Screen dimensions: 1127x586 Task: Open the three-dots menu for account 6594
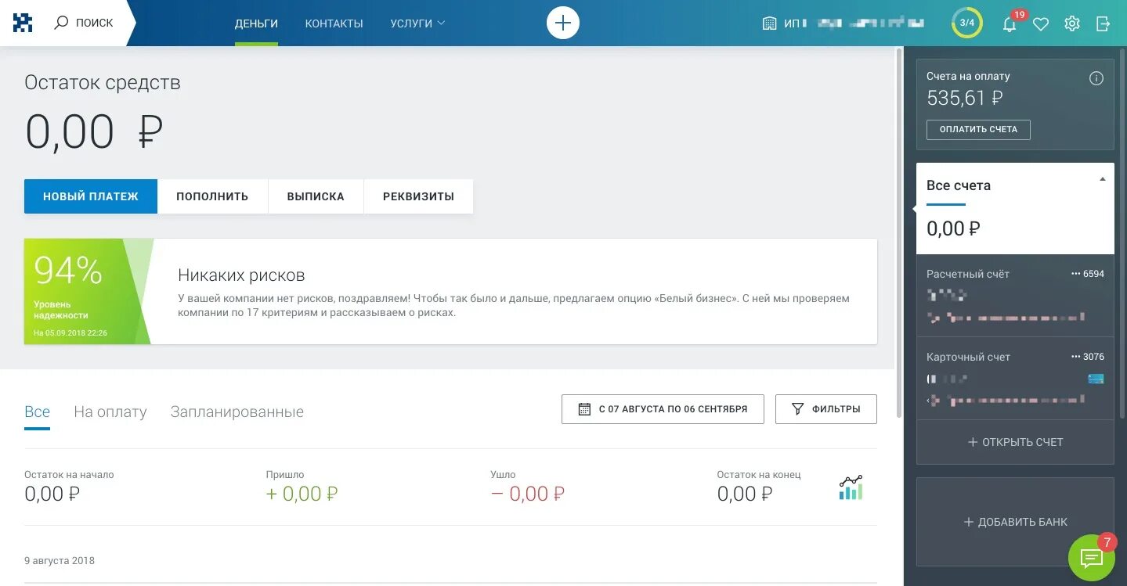(1075, 274)
